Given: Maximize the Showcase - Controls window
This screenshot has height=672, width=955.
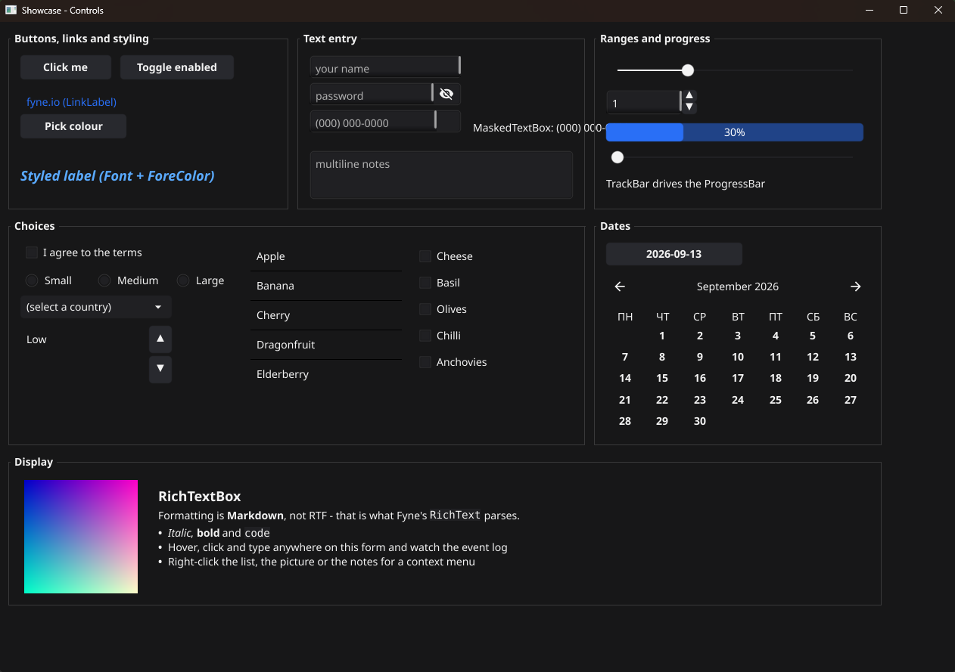Looking at the screenshot, I should 904,11.
